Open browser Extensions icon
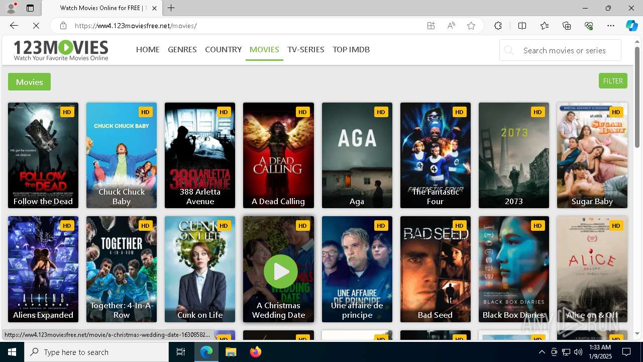Viewport: 643px width, 362px height. pos(498,26)
